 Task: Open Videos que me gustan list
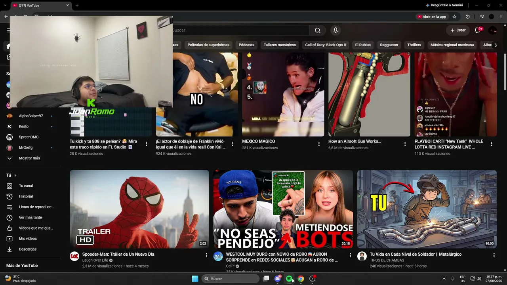(31, 228)
